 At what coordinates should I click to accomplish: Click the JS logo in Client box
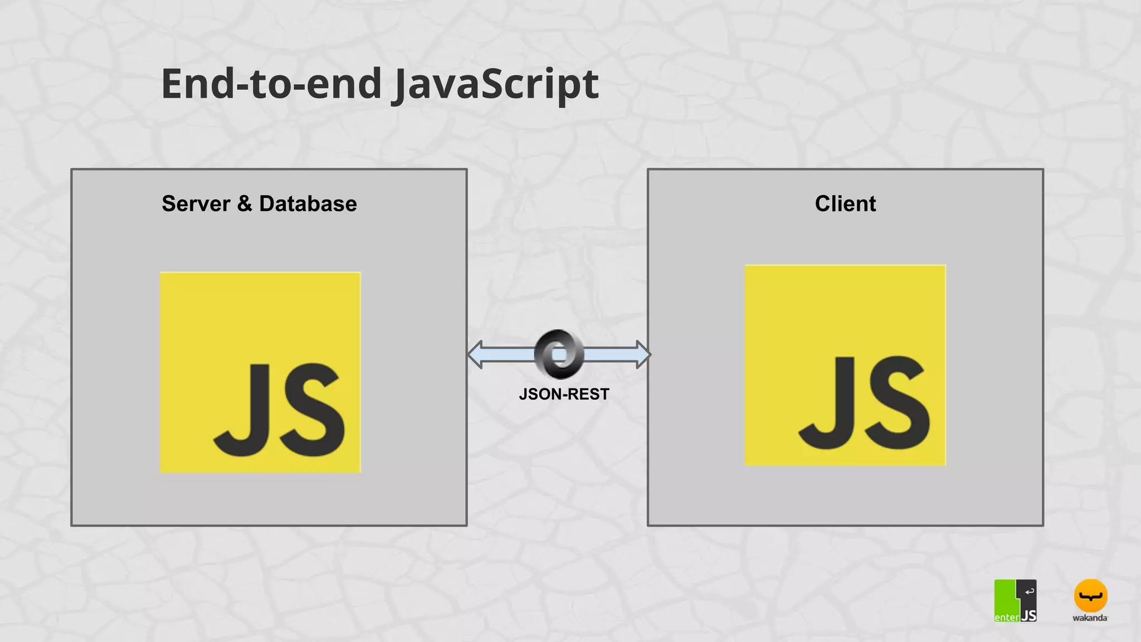pyautogui.click(x=845, y=365)
